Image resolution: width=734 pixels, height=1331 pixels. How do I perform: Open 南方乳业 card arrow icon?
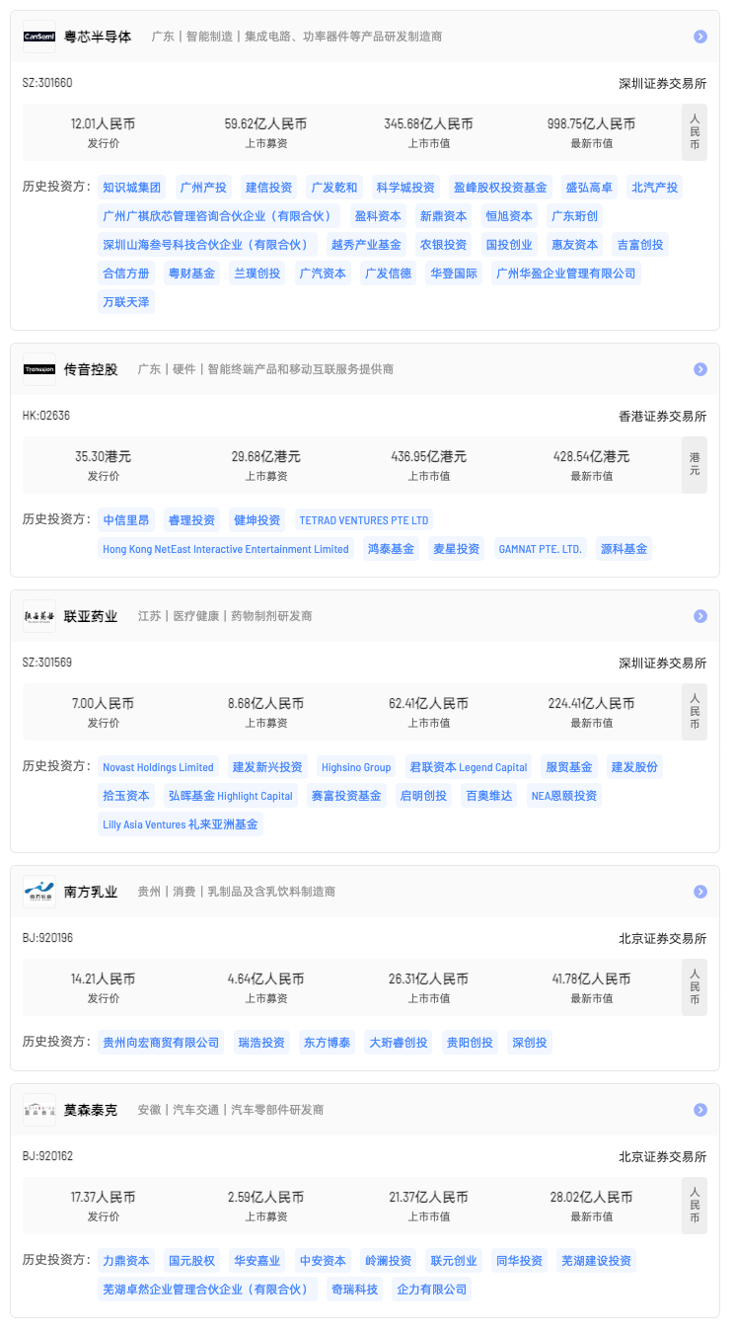pyautogui.click(x=700, y=892)
